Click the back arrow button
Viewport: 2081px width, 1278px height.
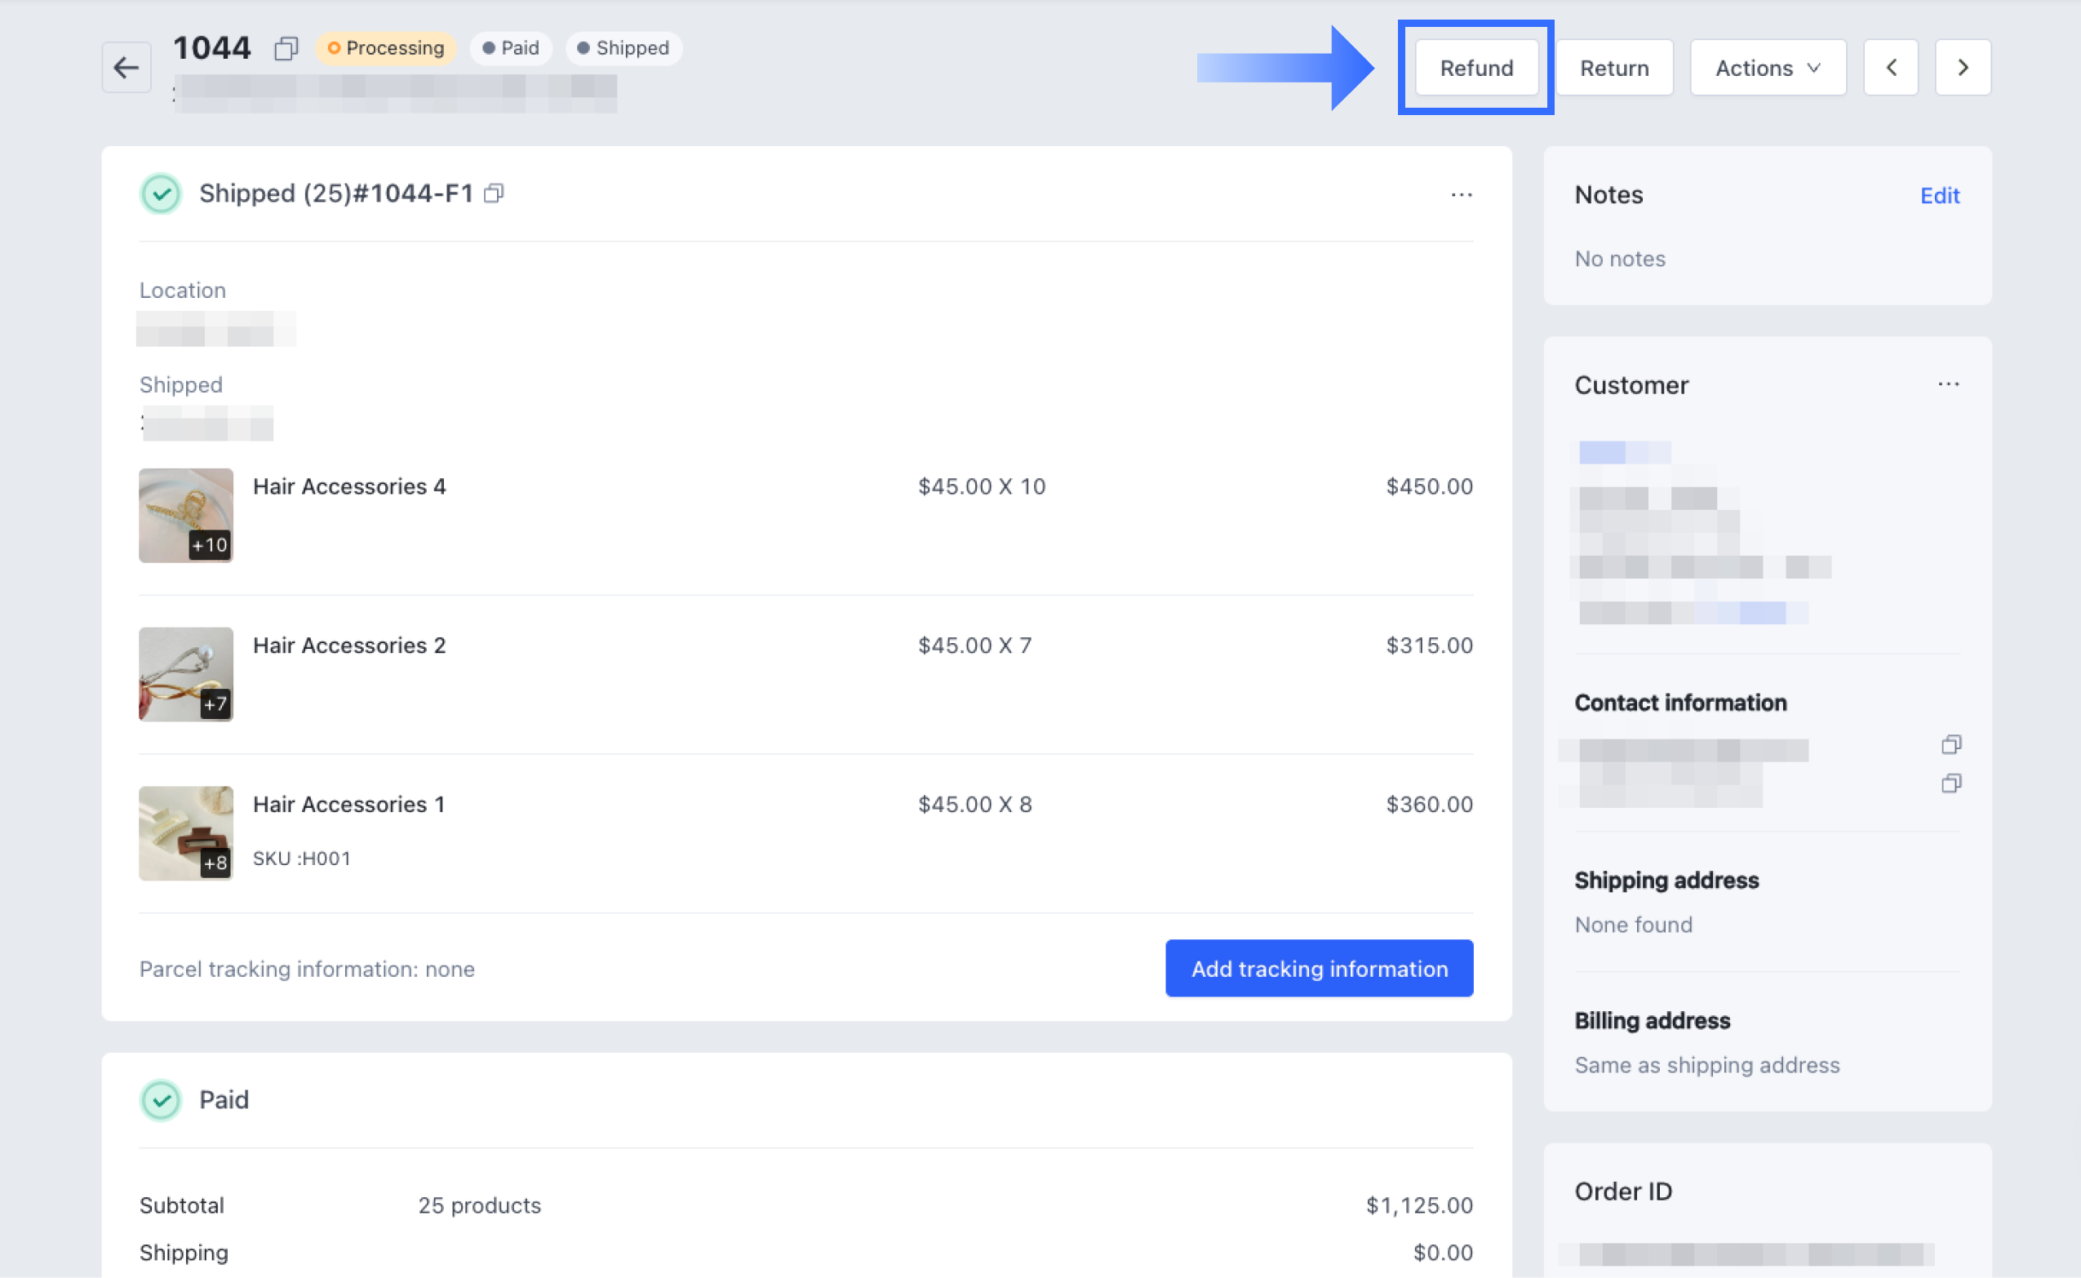pos(126,67)
